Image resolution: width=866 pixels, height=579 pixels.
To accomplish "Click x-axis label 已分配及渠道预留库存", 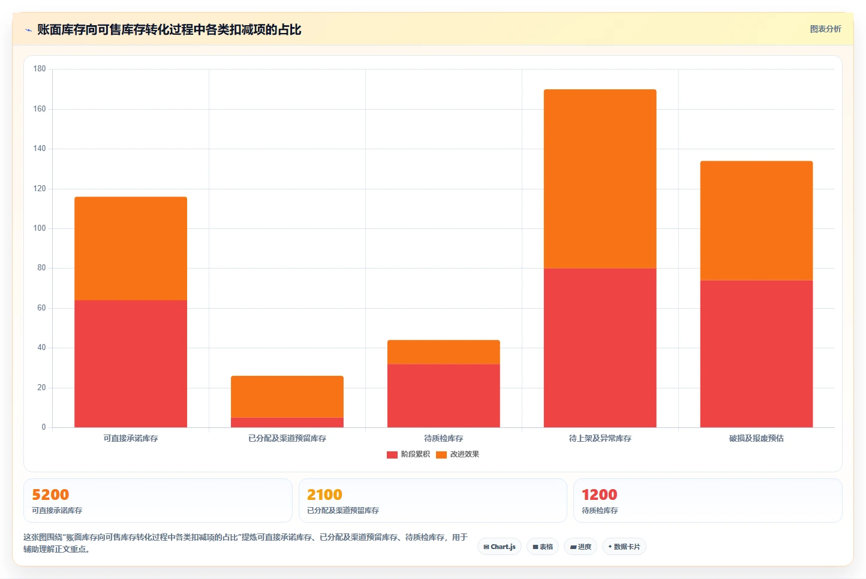I will (x=287, y=438).
